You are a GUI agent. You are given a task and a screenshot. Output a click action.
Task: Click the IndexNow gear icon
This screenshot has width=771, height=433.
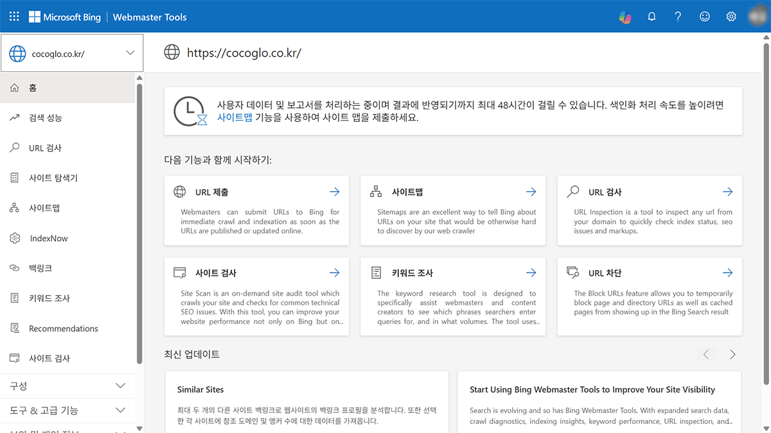coord(15,238)
